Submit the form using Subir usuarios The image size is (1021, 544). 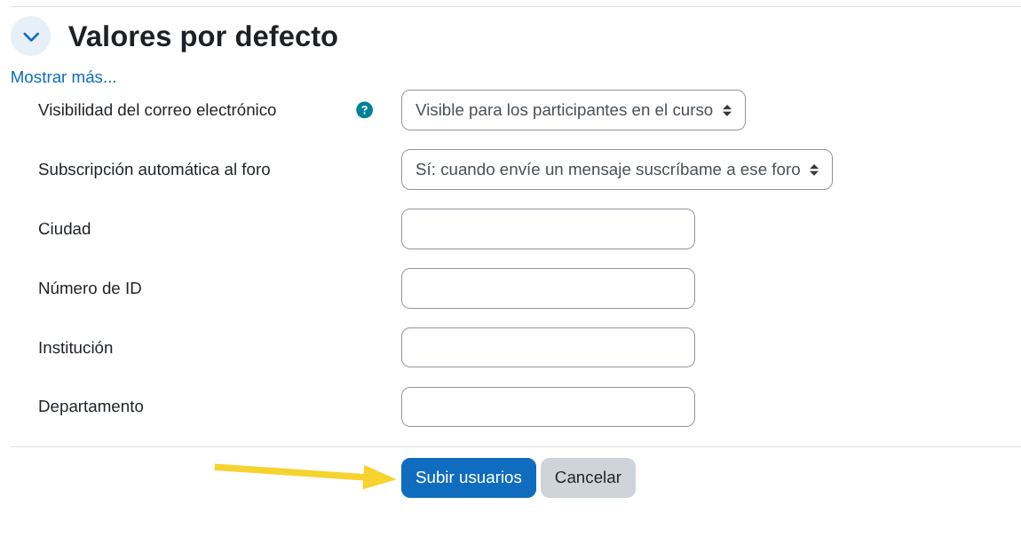tap(468, 477)
